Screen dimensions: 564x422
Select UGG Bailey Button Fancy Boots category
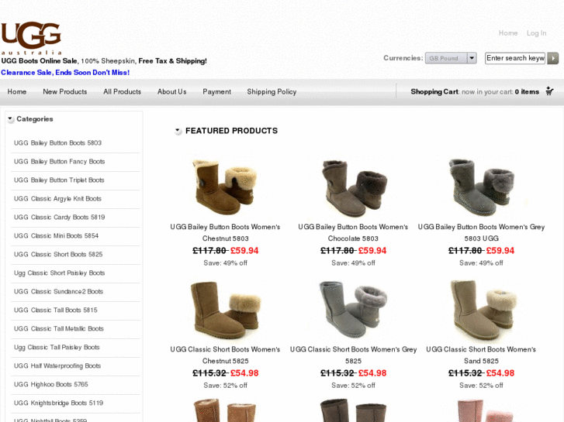(x=60, y=162)
